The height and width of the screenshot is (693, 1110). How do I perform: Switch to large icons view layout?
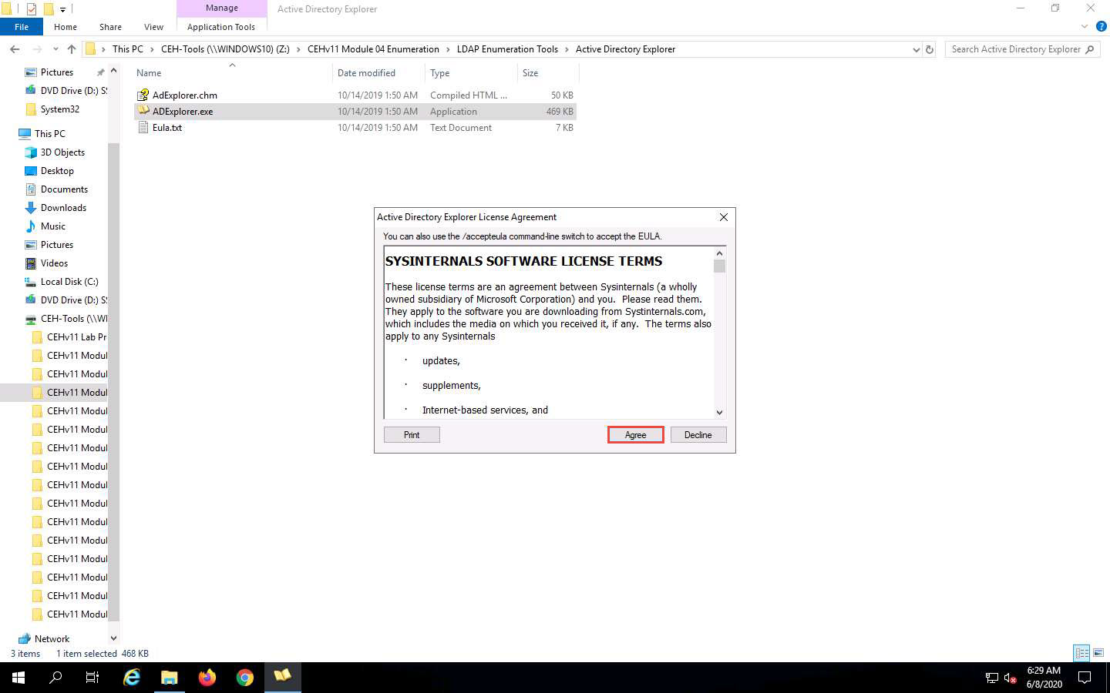click(1098, 653)
